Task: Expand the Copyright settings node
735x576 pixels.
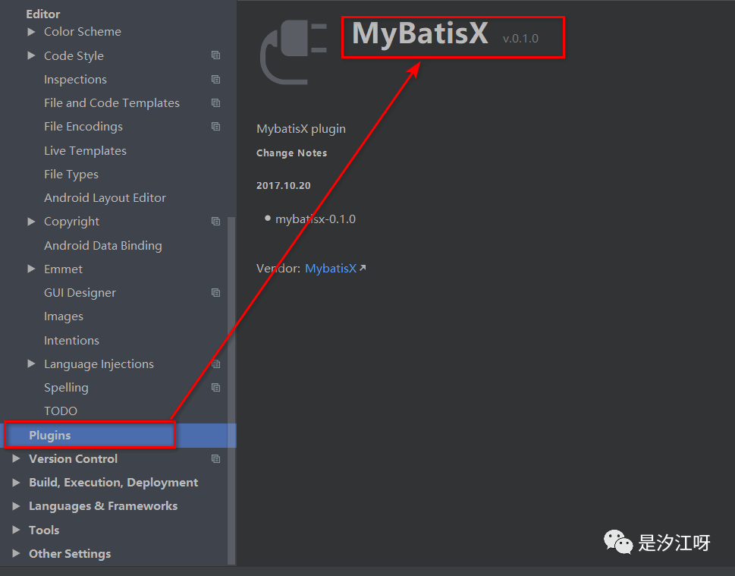Action: click(x=31, y=221)
